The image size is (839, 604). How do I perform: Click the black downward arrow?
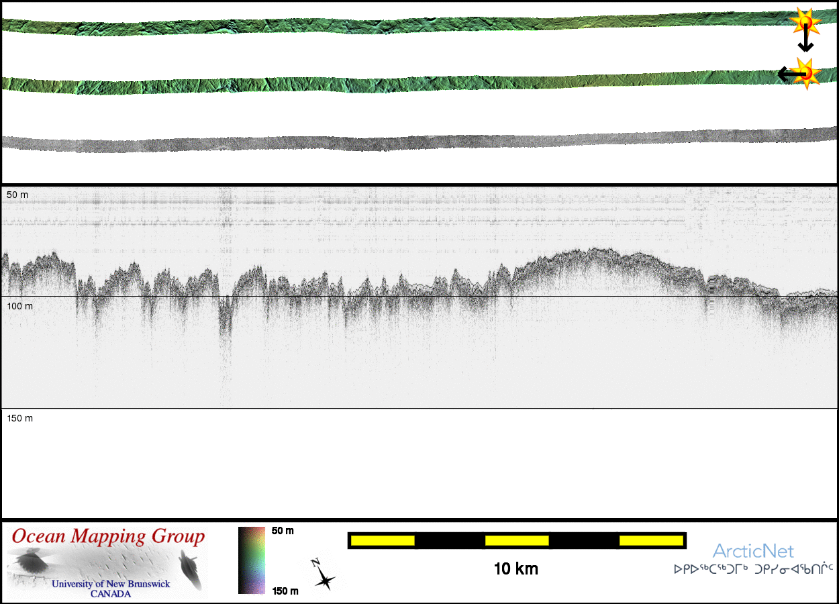[x=805, y=44]
